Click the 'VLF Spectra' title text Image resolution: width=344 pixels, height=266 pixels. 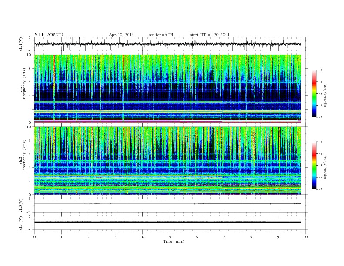(x=49, y=34)
